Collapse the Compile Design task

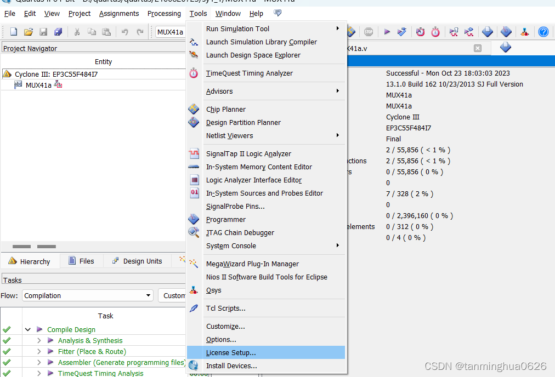click(x=28, y=330)
